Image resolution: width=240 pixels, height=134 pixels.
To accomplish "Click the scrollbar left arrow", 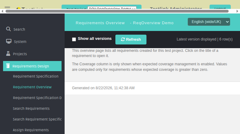I will (2, 11).
